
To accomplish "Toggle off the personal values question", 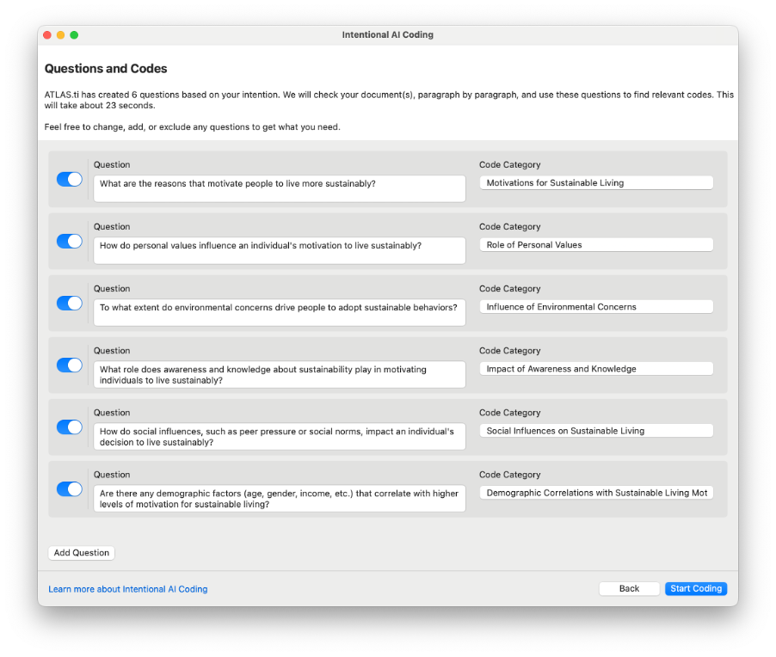I will [69, 241].
